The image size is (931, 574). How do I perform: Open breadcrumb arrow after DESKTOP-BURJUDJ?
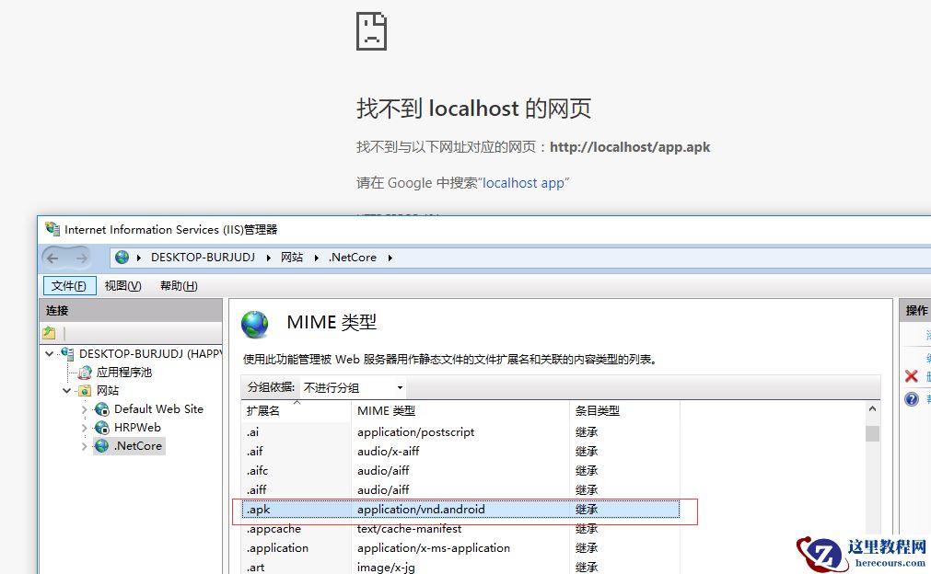pyautogui.click(x=268, y=258)
